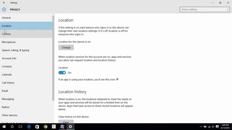Turn off the Location toggle
232x130 pixels.
coord(62,73)
